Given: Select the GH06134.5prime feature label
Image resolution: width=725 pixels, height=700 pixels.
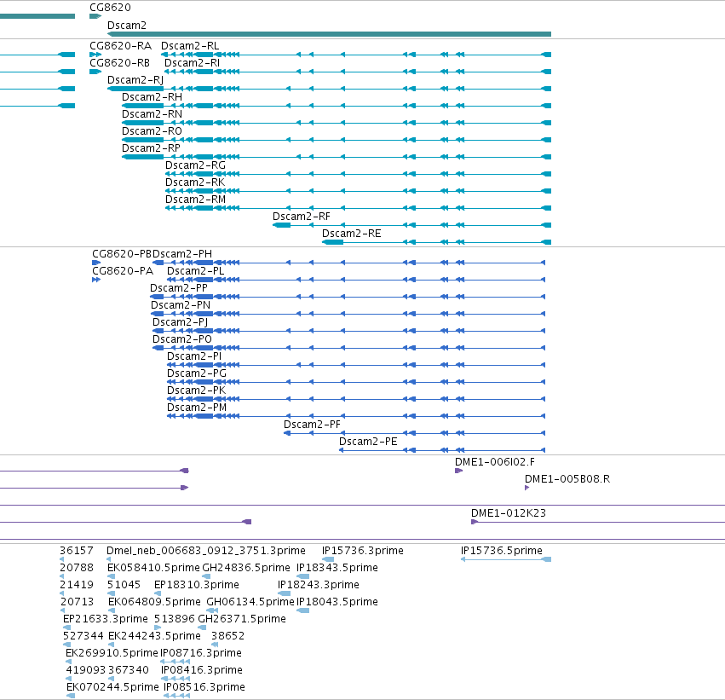Looking at the screenshot, I should 250,603.
